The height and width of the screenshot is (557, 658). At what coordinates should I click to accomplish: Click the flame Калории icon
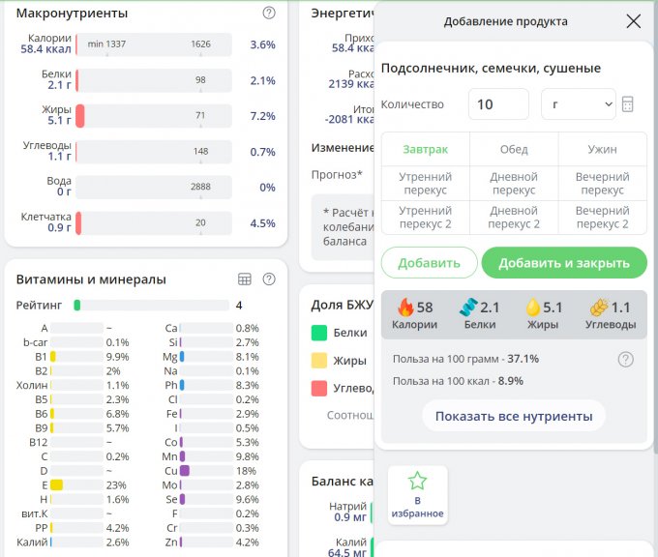(405, 308)
